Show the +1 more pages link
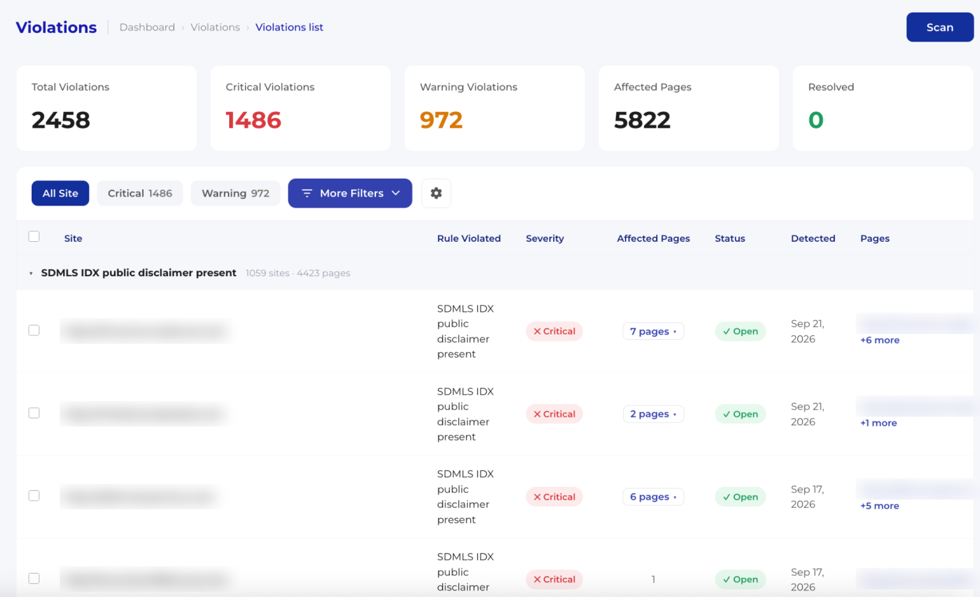This screenshot has height=597, width=980. [x=879, y=423]
